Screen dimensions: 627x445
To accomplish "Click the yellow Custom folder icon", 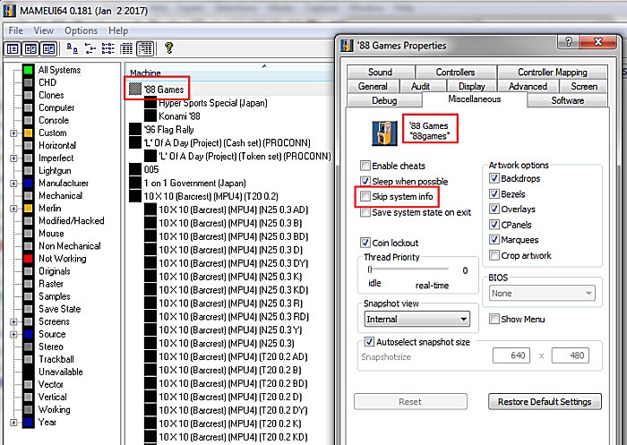I will (28, 133).
